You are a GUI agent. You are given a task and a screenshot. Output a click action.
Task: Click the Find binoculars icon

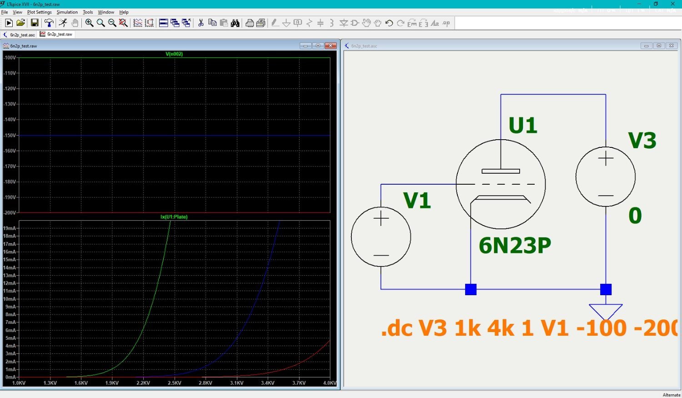pos(235,23)
